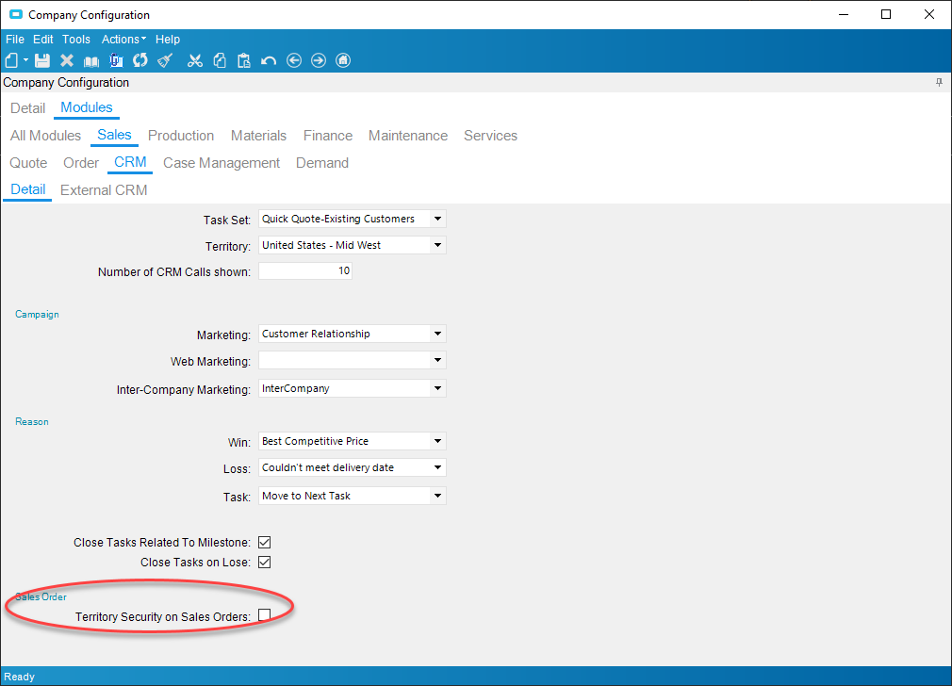Switch to the Materials tab

click(x=258, y=136)
